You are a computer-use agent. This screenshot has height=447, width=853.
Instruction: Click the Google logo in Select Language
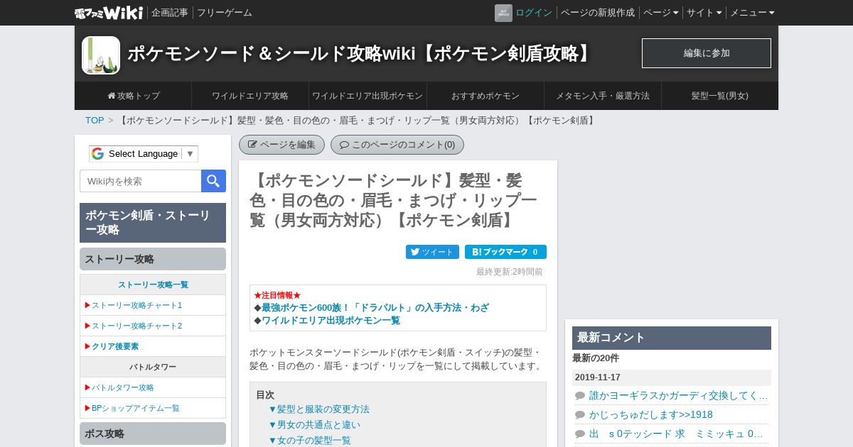[x=97, y=154]
